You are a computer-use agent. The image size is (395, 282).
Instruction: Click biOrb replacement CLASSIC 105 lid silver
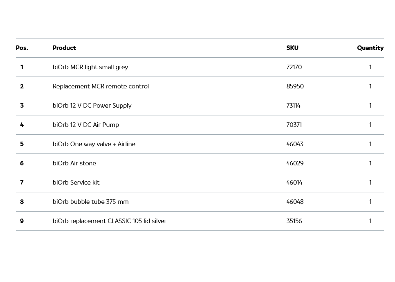tap(110, 221)
